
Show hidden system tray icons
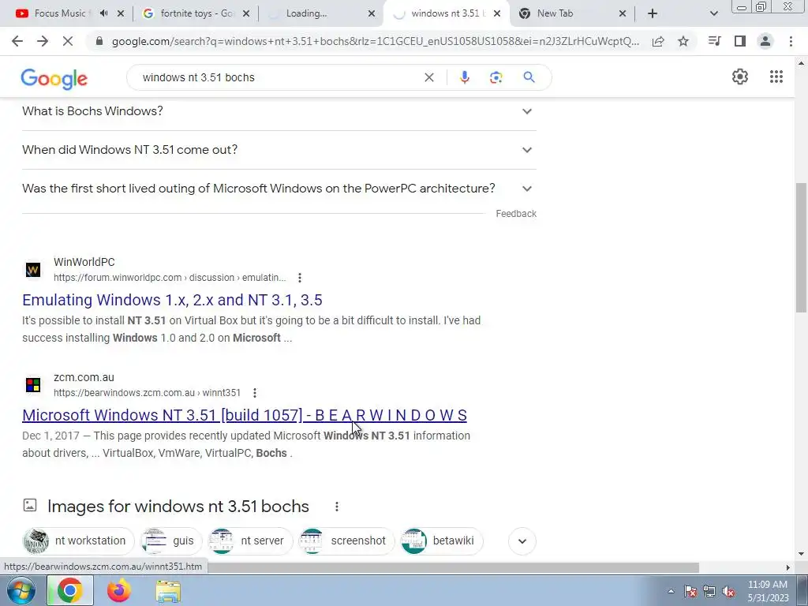[671, 591]
